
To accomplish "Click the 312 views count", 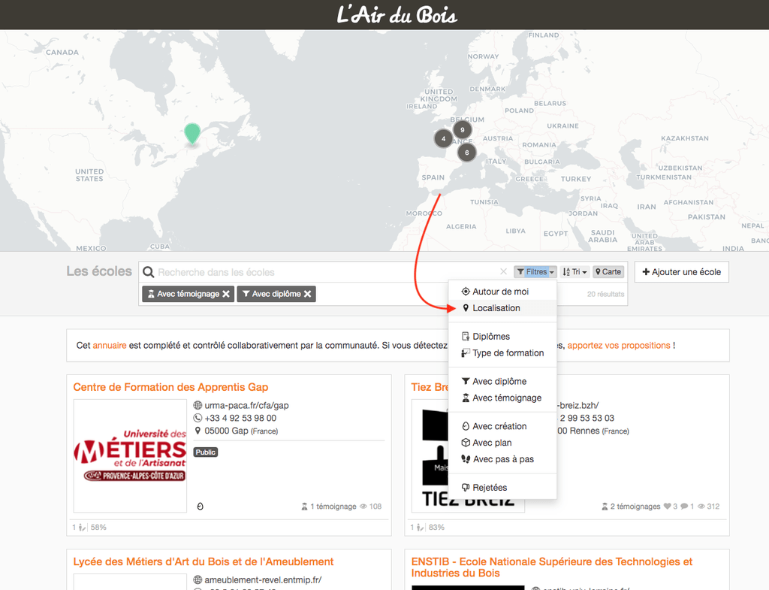I will (x=709, y=507).
